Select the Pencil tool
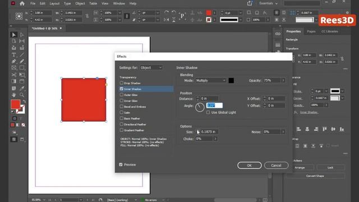This screenshot has width=359, height=202. click(x=22, y=61)
